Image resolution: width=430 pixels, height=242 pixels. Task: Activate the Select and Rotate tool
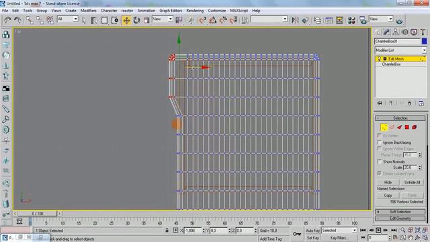pyautogui.click(x=136, y=20)
